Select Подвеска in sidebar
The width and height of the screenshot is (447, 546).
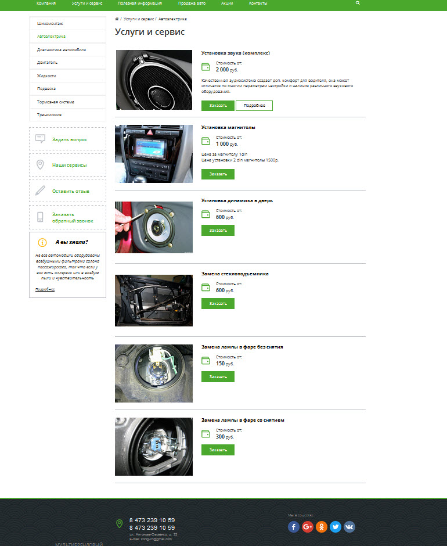[67, 88]
